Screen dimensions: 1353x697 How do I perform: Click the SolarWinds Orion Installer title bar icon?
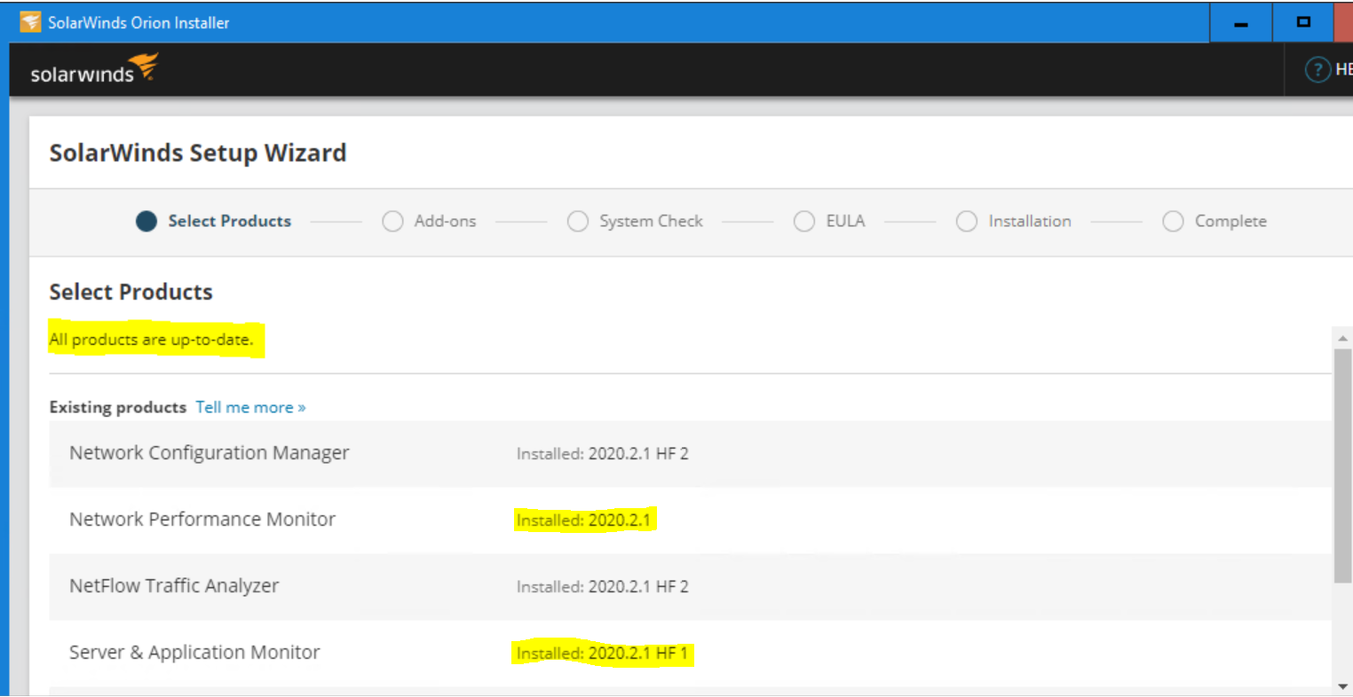(x=31, y=22)
